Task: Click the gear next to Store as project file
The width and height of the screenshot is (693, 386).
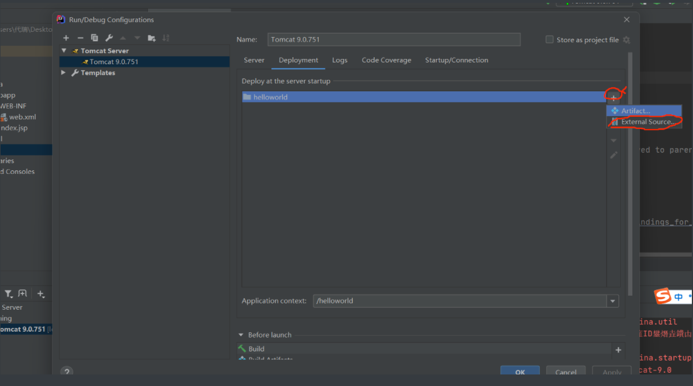Action: tap(627, 40)
